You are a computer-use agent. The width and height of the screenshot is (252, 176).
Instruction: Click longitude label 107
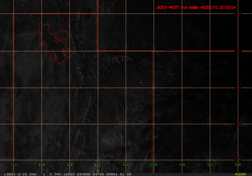(210, 165)
